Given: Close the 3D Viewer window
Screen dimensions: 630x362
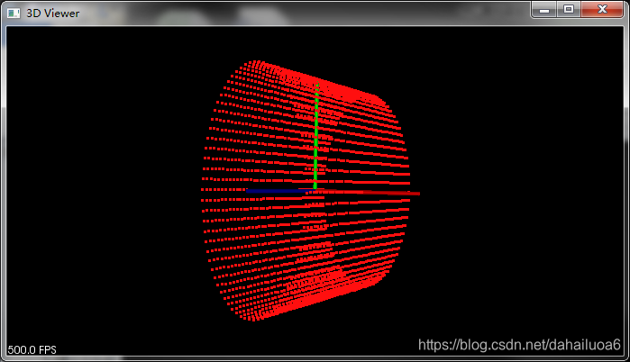Looking at the screenshot, I should pyautogui.click(x=602, y=9).
